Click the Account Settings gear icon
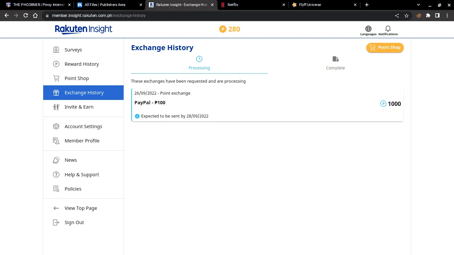The image size is (454, 255). [x=56, y=127]
